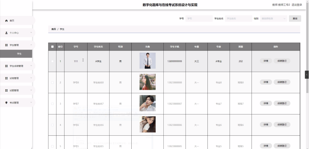Image resolution: width=309 pixels, height=149 pixels.
Task: Collapse the 学生管理 menu chevron
Action: tap(31, 45)
